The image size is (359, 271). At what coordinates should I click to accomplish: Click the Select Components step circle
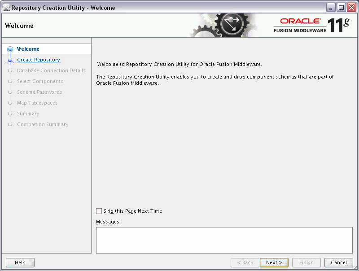10,81
